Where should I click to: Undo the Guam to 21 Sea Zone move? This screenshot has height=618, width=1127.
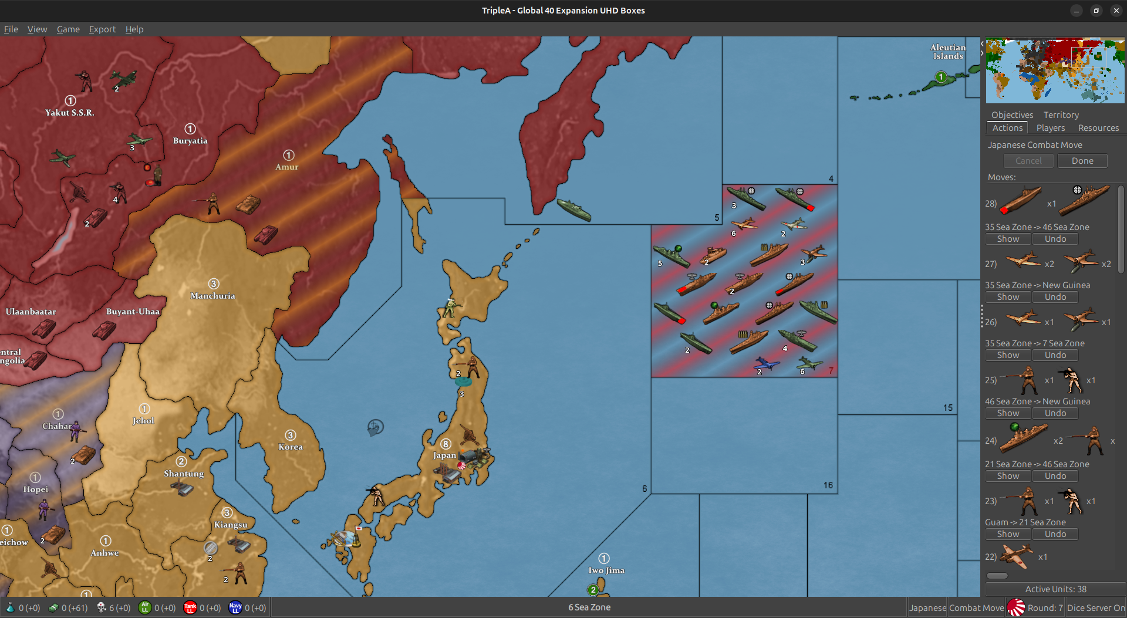point(1055,533)
